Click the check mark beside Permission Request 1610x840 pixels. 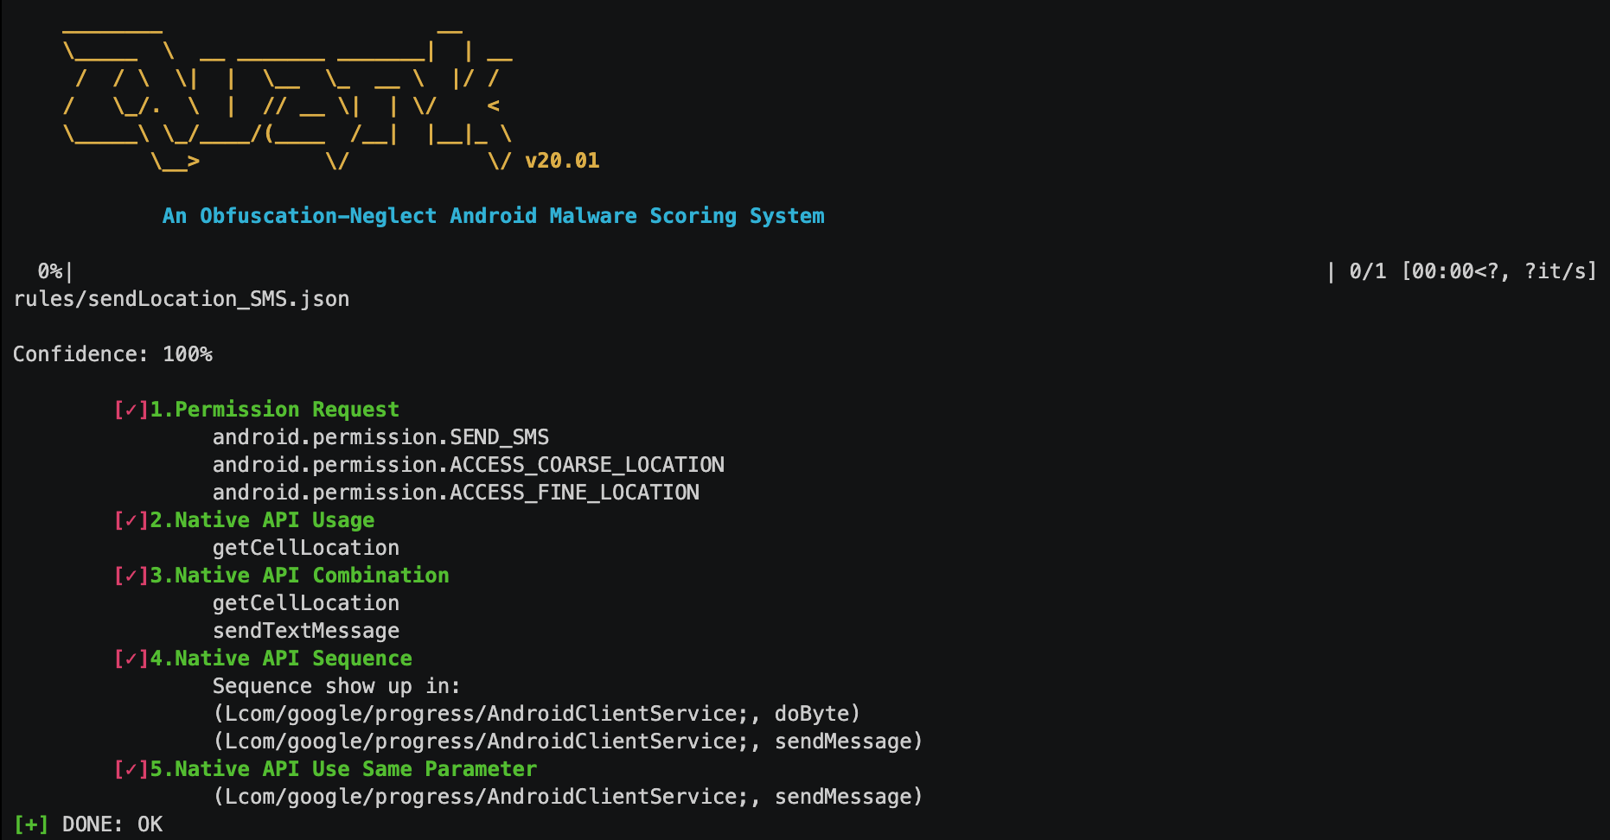(x=131, y=410)
